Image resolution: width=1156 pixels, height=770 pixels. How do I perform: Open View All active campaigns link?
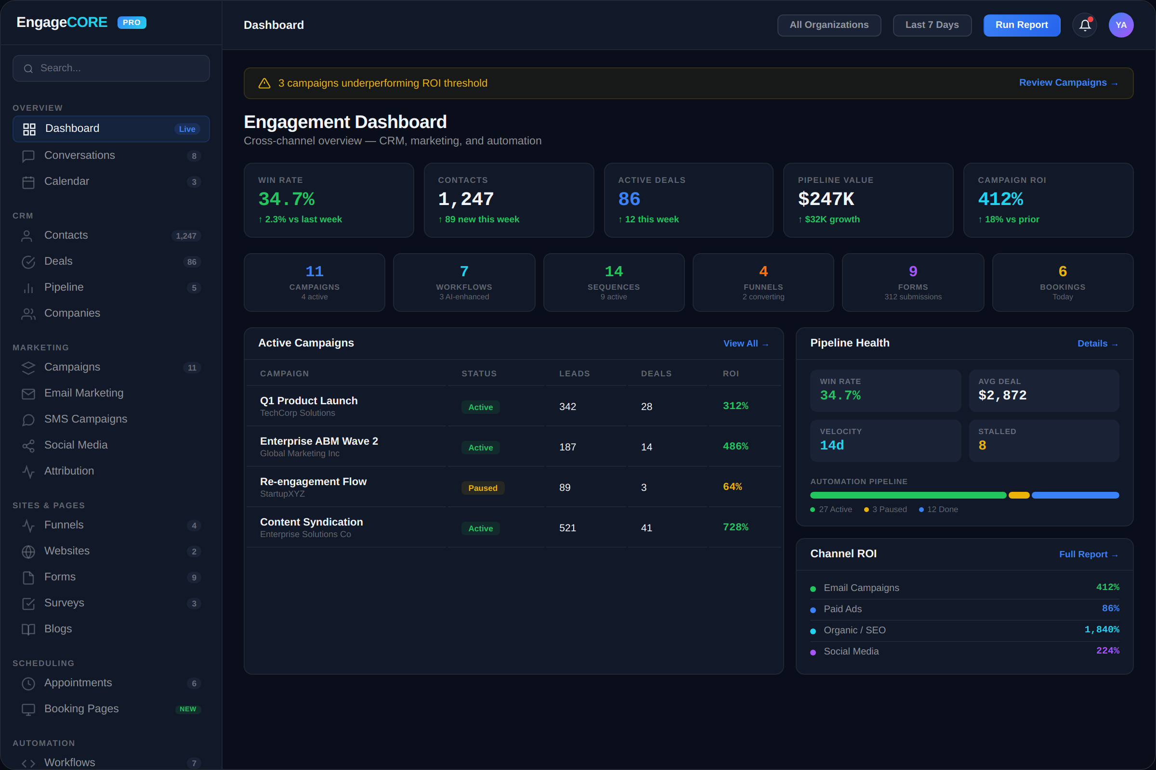tap(745, 344)
